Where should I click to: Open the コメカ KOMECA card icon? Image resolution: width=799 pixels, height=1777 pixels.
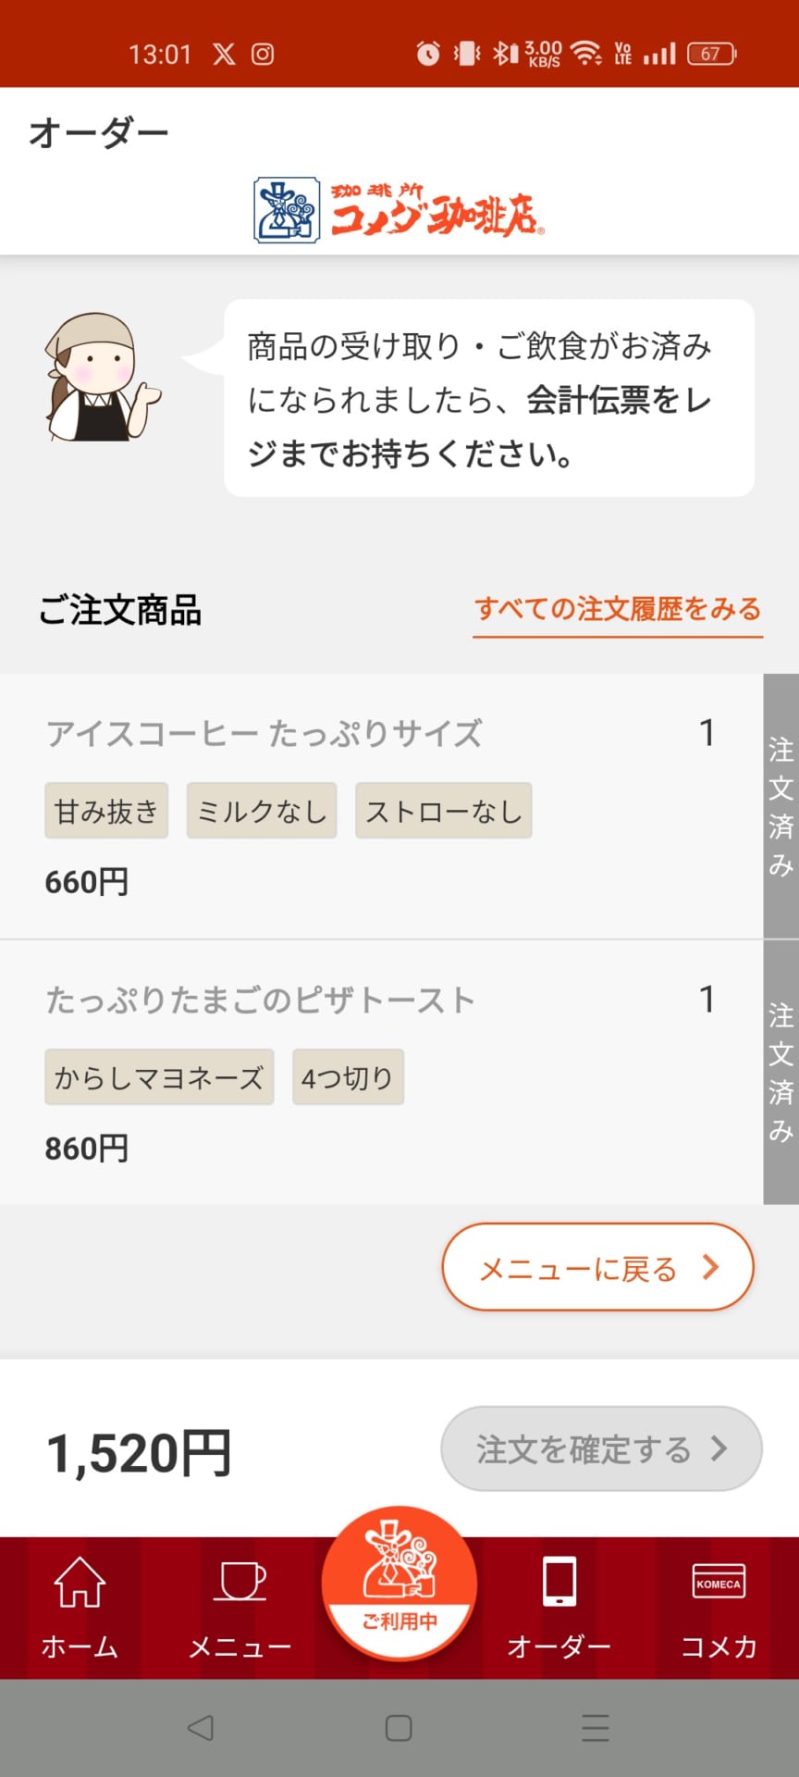pos(719,1582)
